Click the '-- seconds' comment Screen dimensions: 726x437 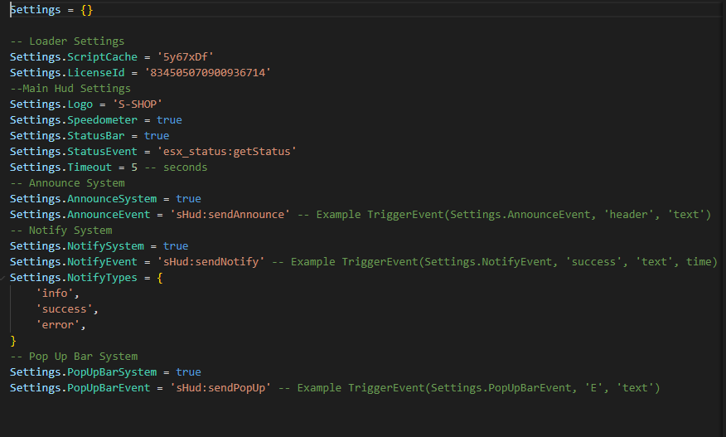point(176,168)
